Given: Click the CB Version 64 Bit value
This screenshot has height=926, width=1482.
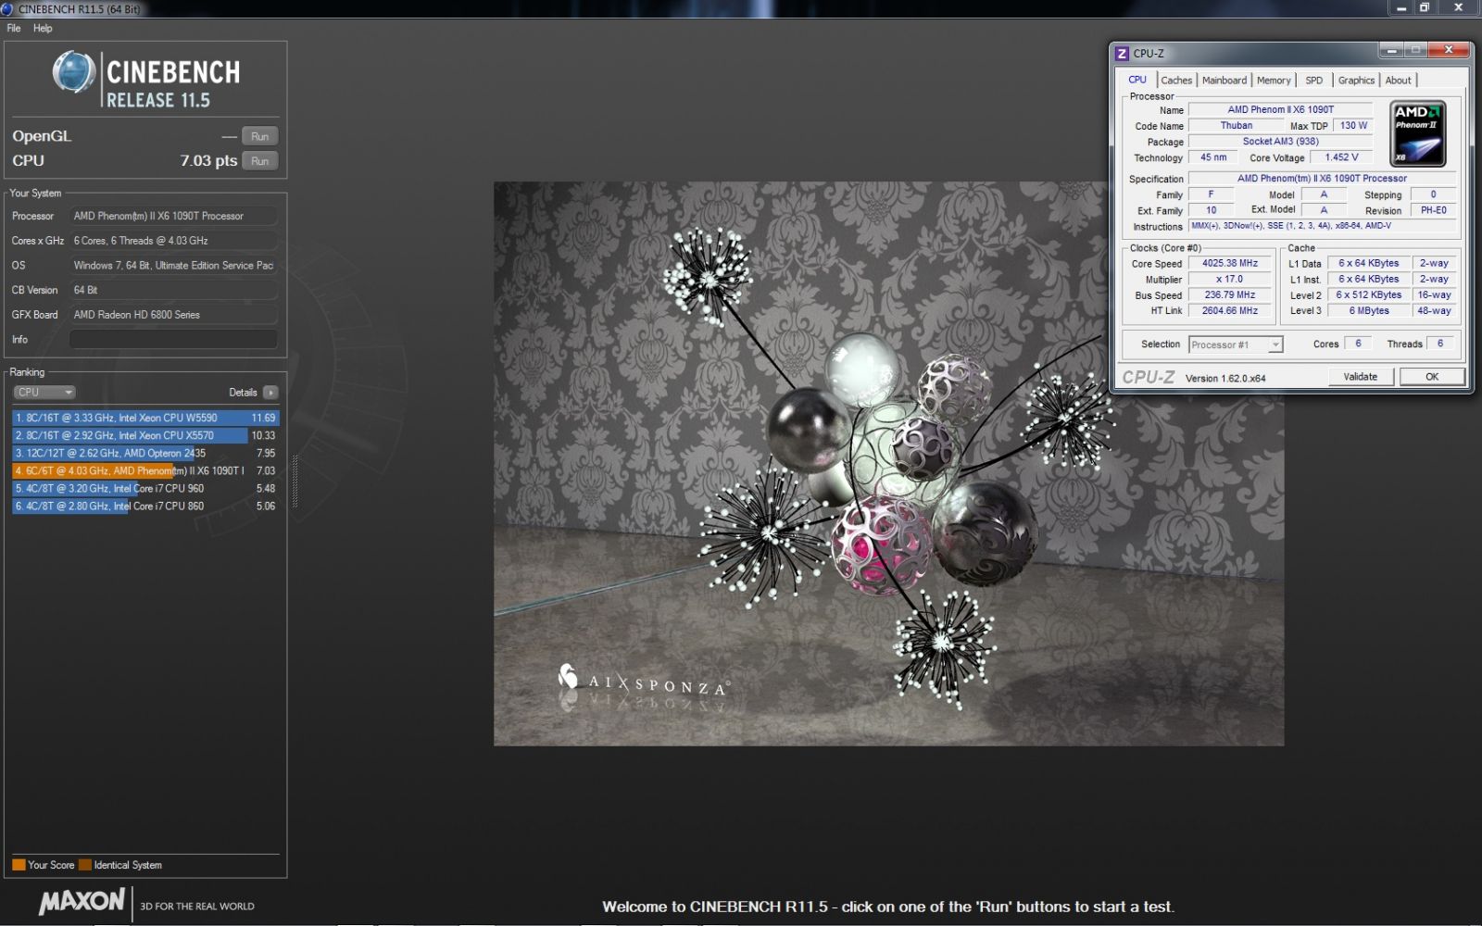Looking at the screenshot, I should [x=174, y=290].
